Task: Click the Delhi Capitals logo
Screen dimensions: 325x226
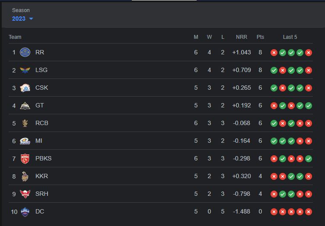Action: [25, 211]
